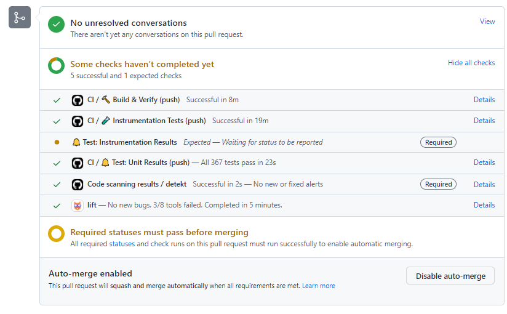Click 'There aren't yet any conversations' description
The height and width of the screenshot is (314, 507).
click(x=157, y=34)
